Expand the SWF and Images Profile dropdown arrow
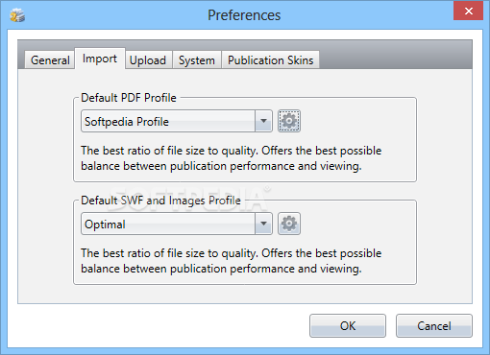Image resolution: width=490 pixels, height=355 pixels. point(263,224)
